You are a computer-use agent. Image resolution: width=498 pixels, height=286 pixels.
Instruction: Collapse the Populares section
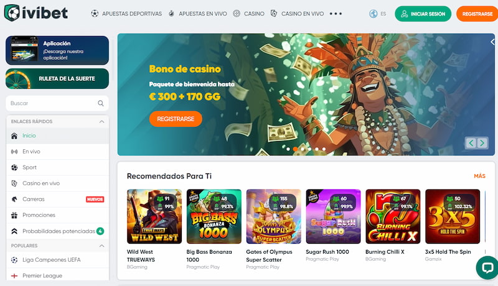(101, 246)
